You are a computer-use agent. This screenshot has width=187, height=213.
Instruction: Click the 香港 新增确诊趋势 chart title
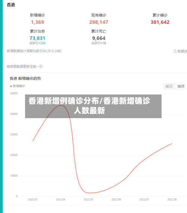coord(25,78)
